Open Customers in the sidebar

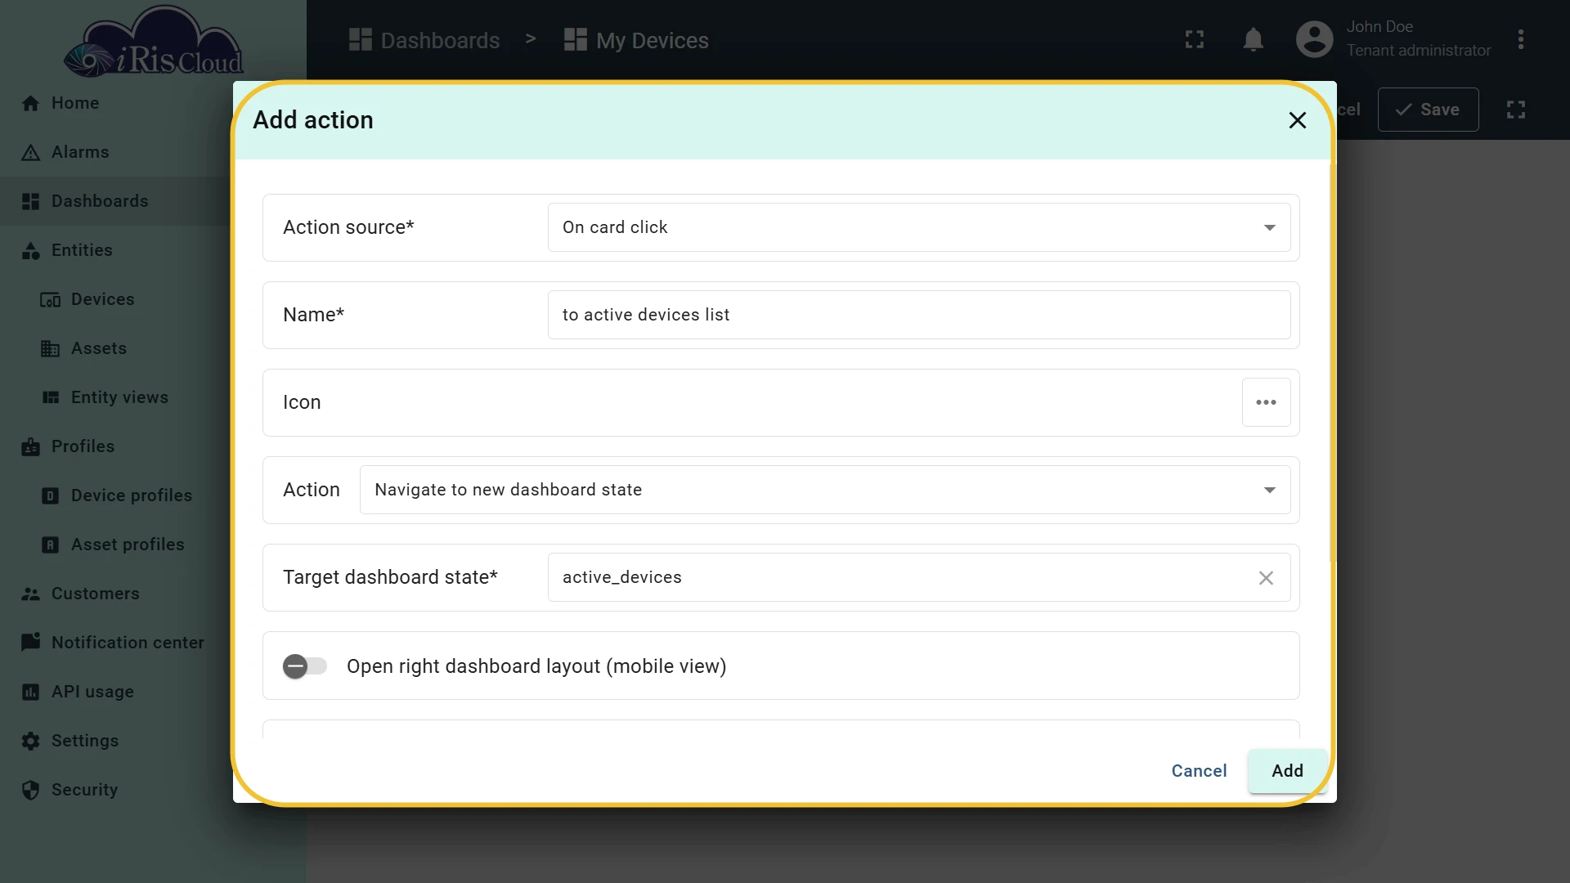(114, 594)
